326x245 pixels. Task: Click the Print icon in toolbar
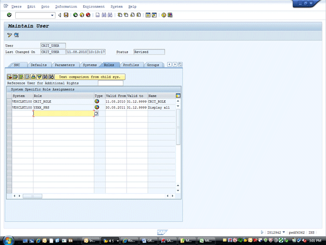pos(97,15)
